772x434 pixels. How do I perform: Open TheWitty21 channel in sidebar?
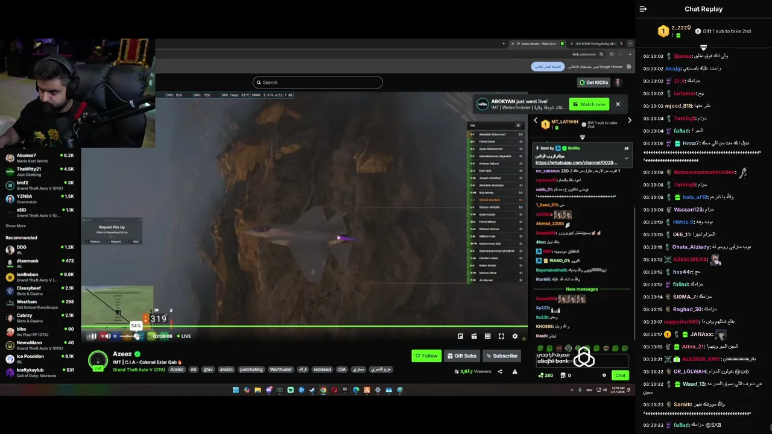(39, 172)
